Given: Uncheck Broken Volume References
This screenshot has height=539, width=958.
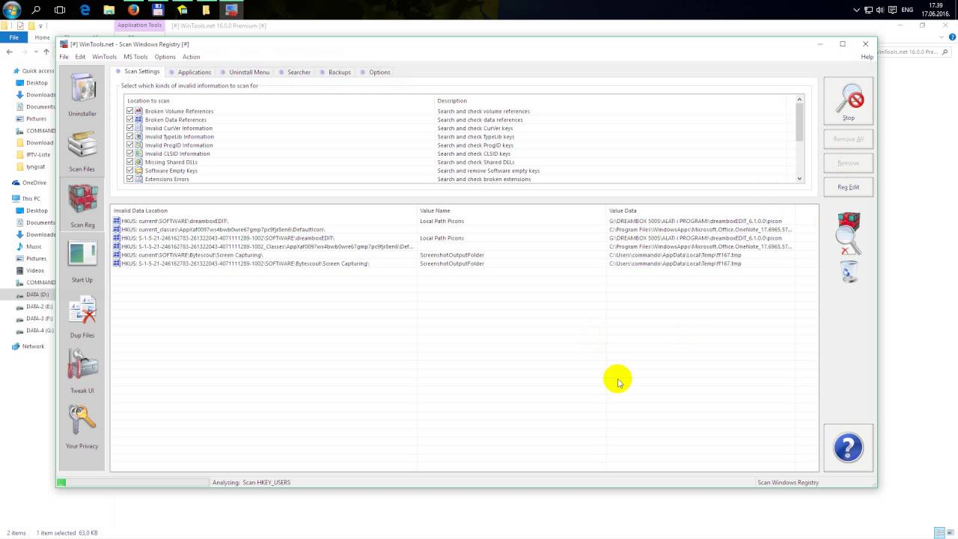Looking at the screenshot, I should [x=130, y=111].
